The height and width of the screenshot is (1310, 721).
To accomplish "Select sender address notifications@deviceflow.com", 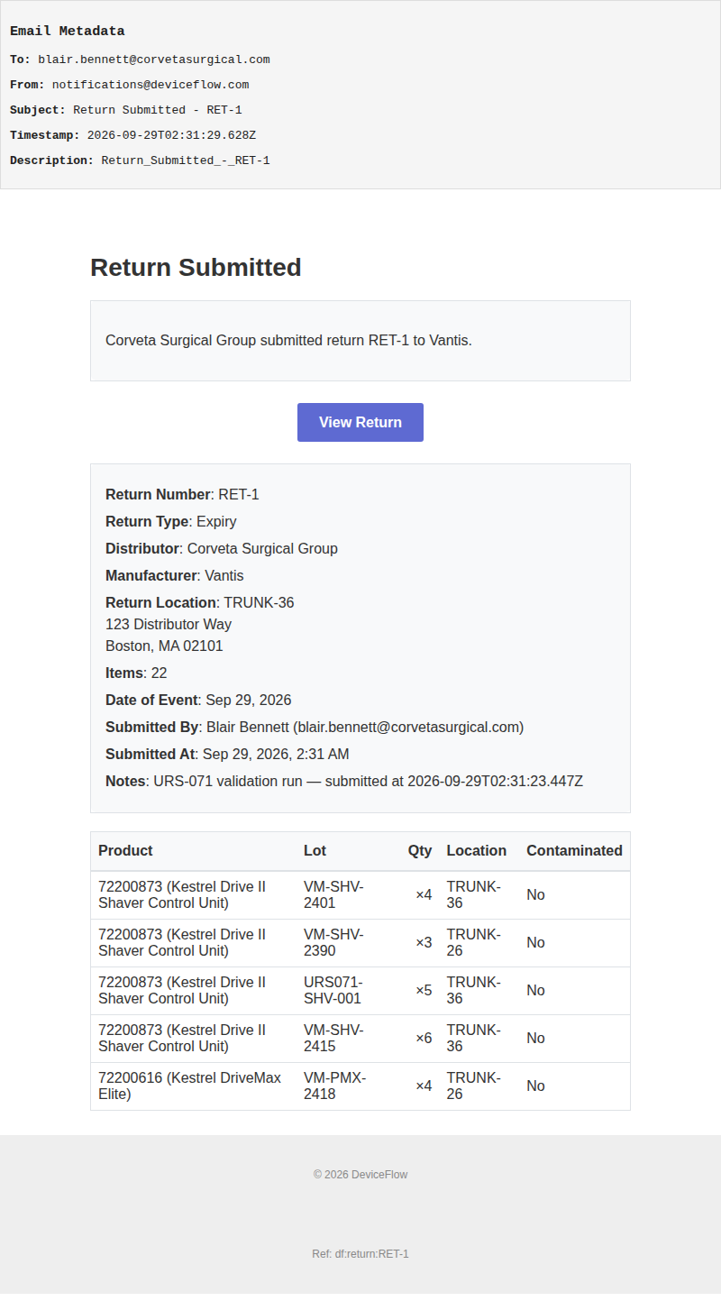I will pos(151,85).
